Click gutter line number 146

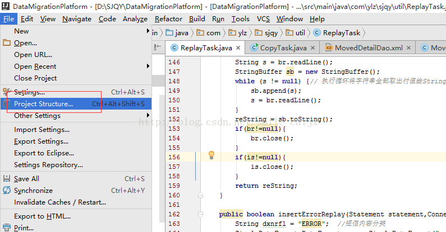pyautogui.click(x=174, y=62)
